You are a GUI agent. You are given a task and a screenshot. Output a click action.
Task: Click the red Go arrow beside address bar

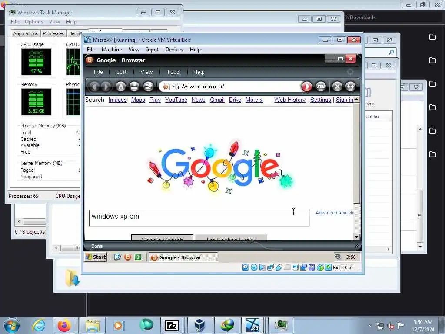[306, 87]
